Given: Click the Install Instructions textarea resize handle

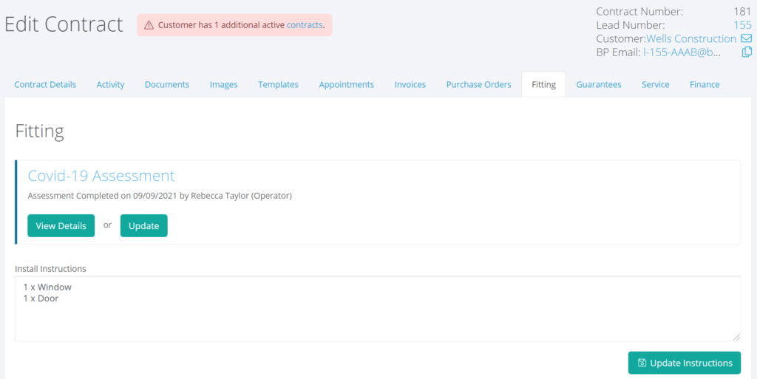Looking at the screenshot, I should 736,337.
